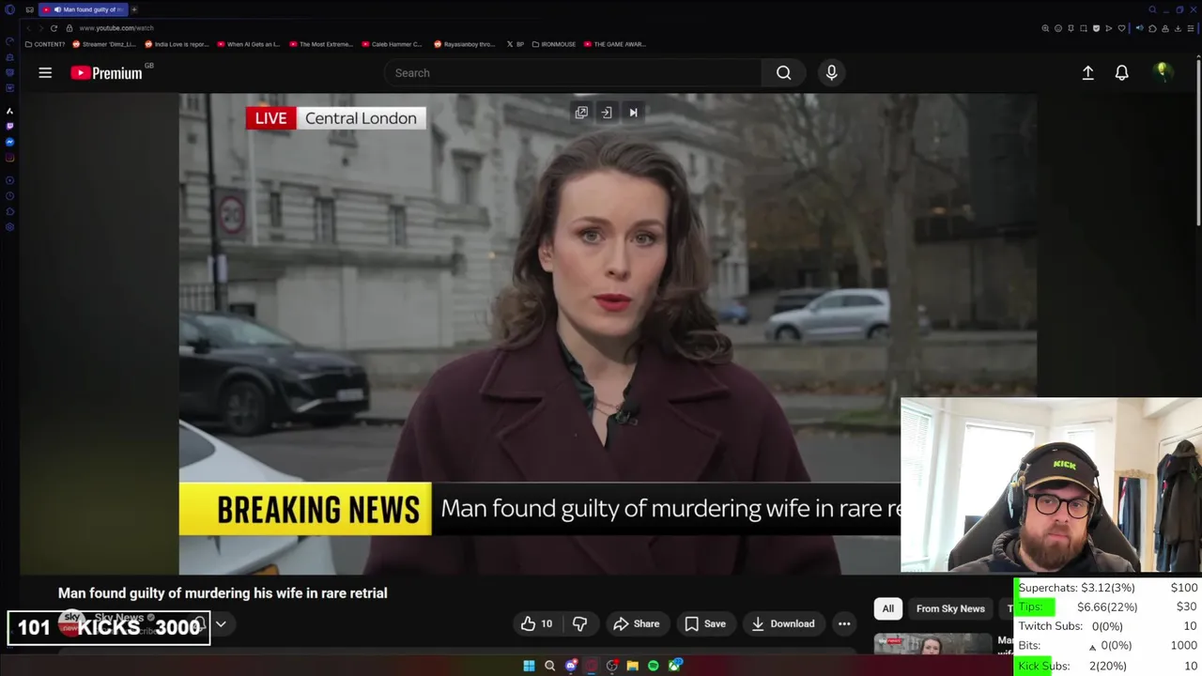Image resolution: width=1202 pixels, height=676 pixels.
Task: Open Opera menu logo
Action: pyautogui.click(x=9, y=9)
